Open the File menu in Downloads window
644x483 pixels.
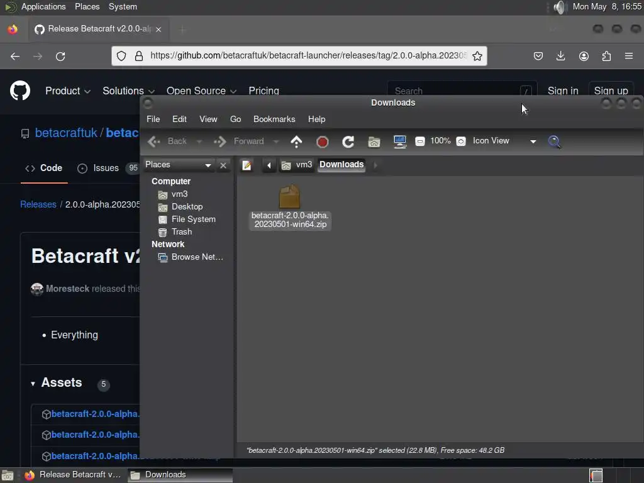153,119
